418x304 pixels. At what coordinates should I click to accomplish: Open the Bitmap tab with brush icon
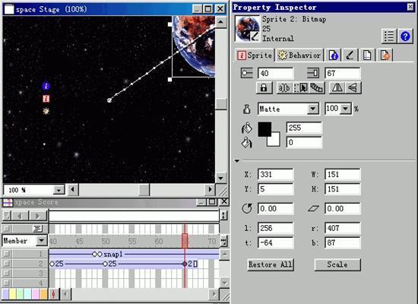350,55
